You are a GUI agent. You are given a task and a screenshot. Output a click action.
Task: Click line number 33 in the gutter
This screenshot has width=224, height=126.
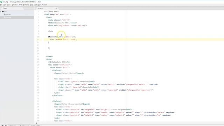38,101
